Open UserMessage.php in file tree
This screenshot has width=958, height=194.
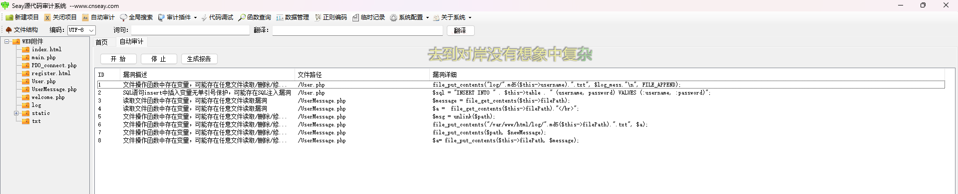[x=54, y=90]
